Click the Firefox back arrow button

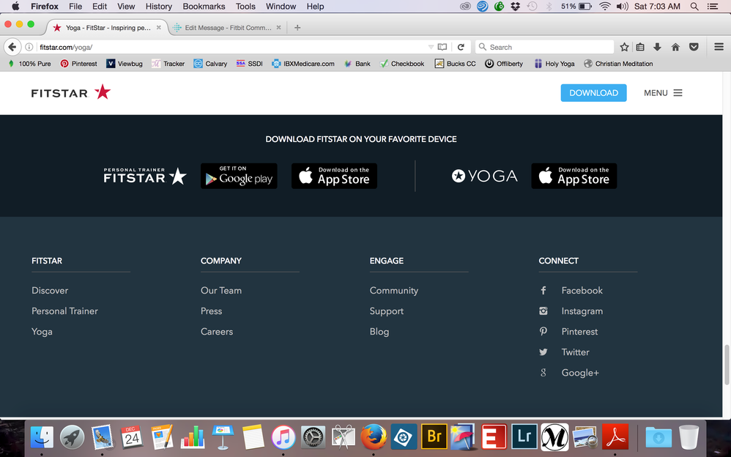[x=12, y=47]
